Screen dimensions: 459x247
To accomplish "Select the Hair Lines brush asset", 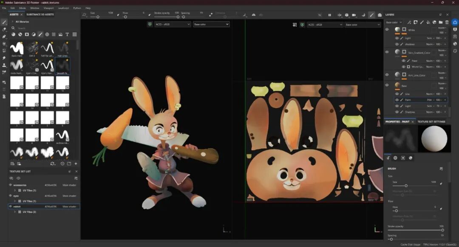I will pyautogui.click(x=62, y=49).
